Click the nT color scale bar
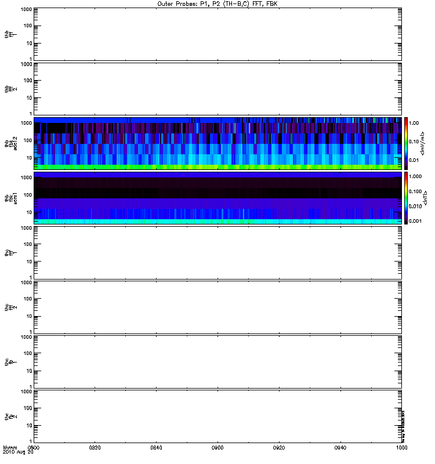Screen dimensions: 435x464 pos(406,198)
